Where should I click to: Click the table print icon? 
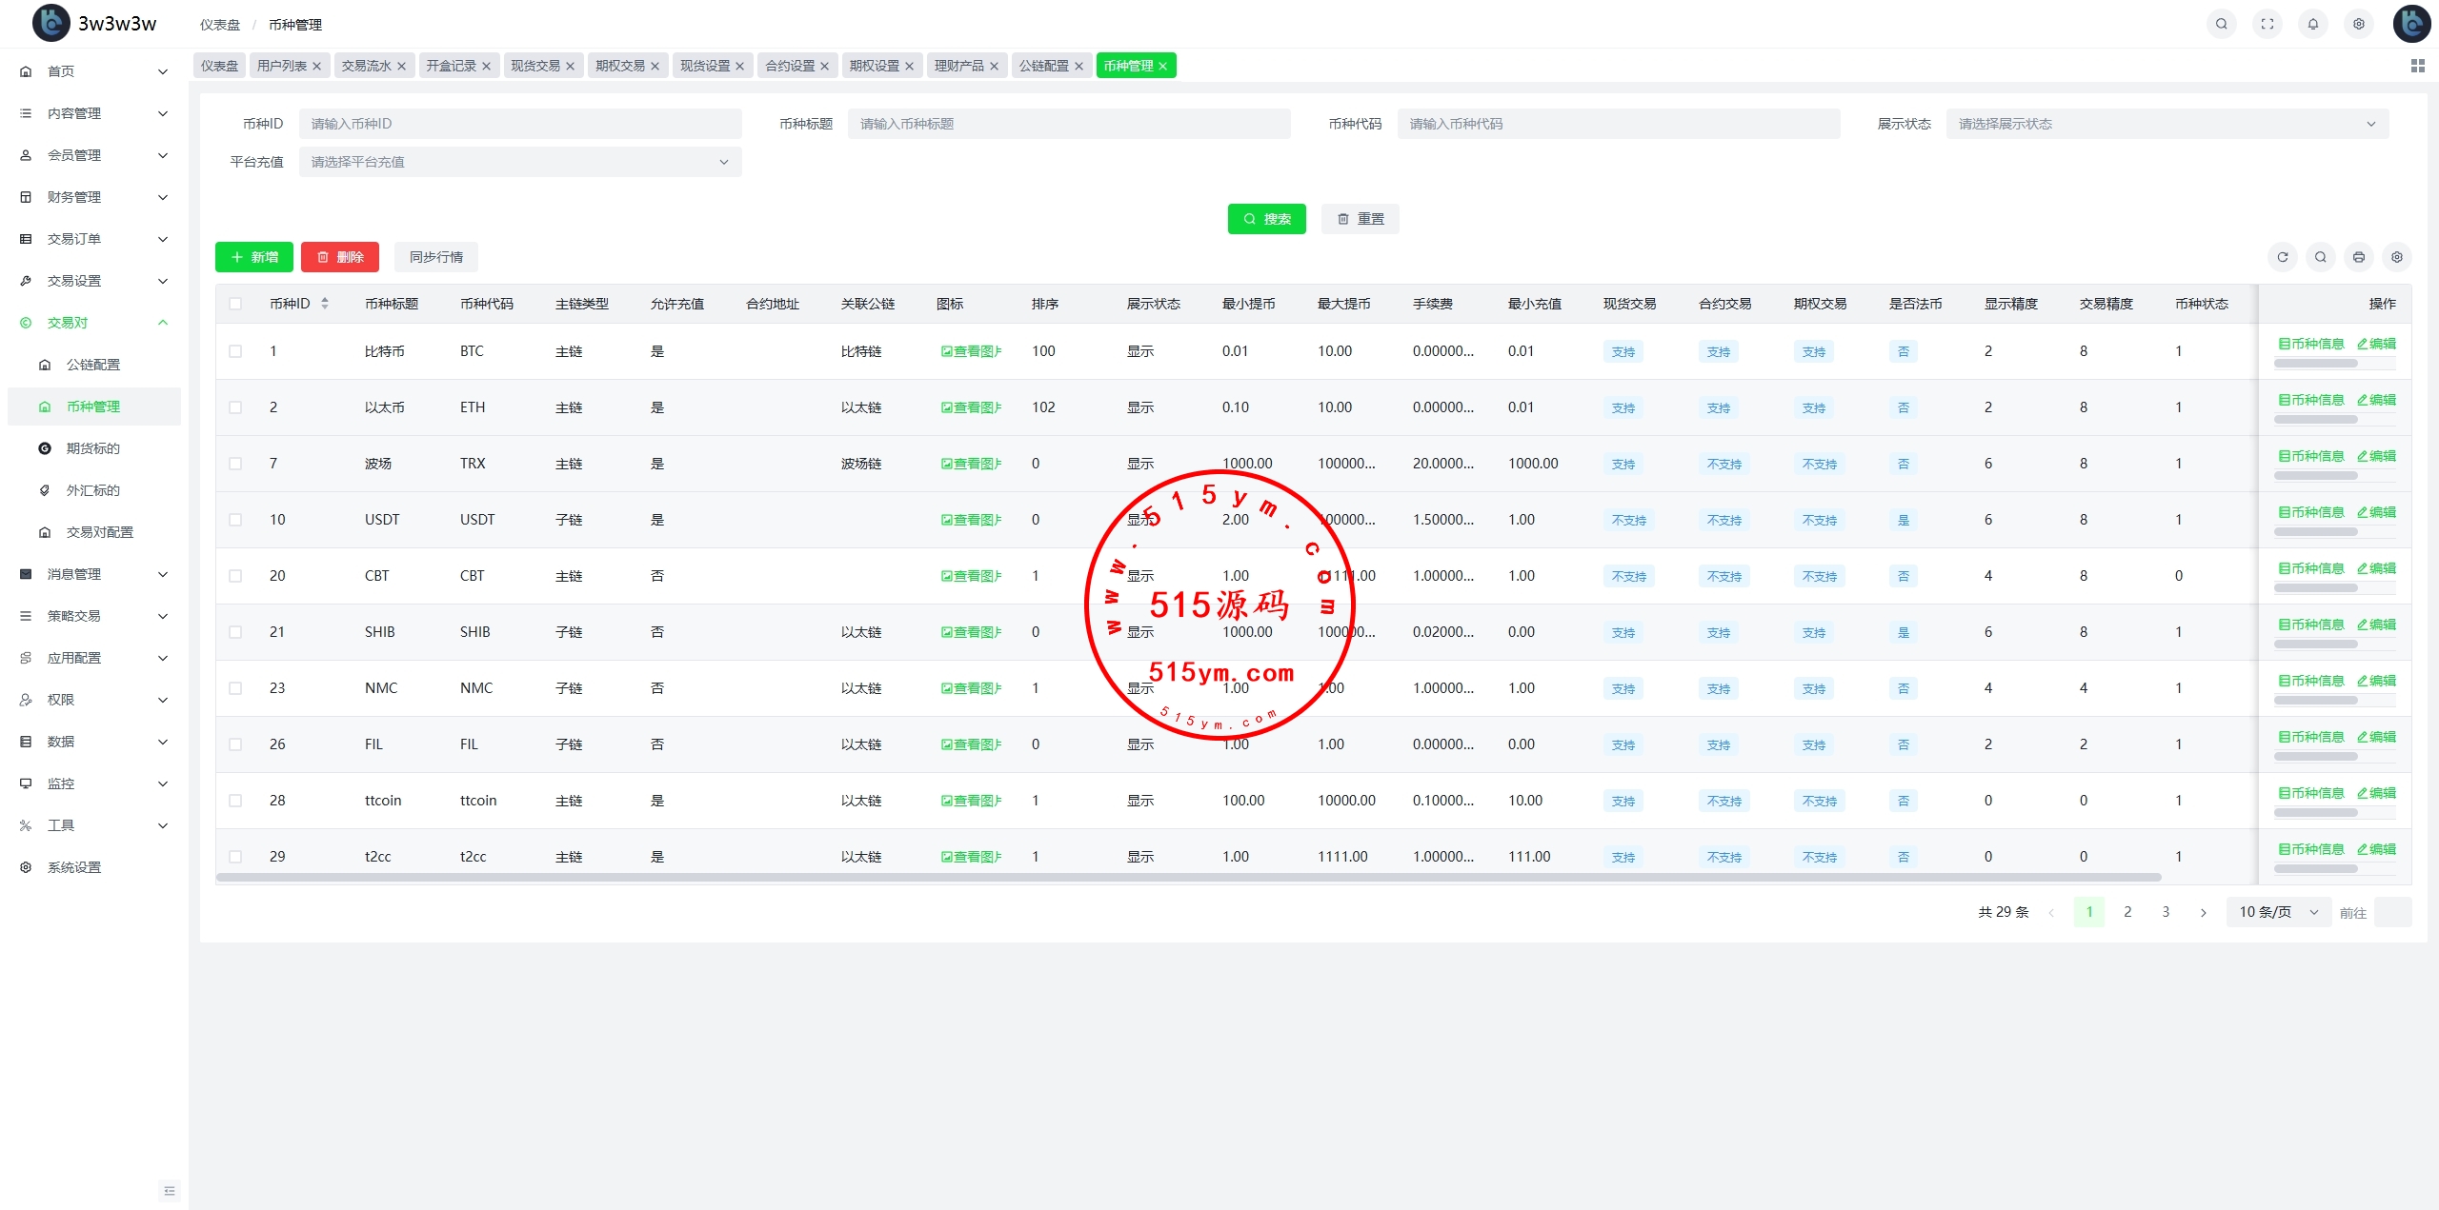point(2358,257)
